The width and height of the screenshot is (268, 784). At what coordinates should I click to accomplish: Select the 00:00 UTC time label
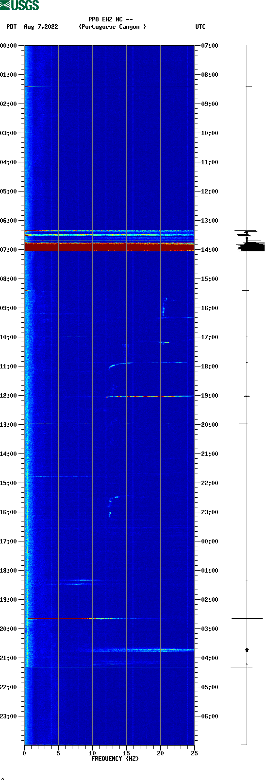point(210,541)
